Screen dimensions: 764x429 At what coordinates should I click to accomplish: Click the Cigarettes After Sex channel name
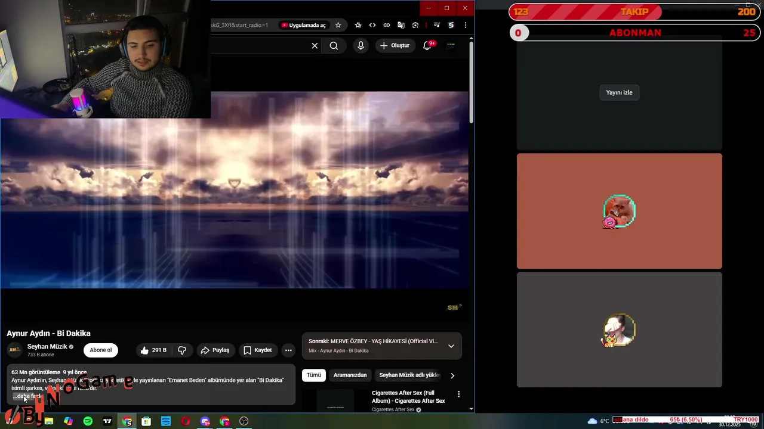(x=393, y=409)
